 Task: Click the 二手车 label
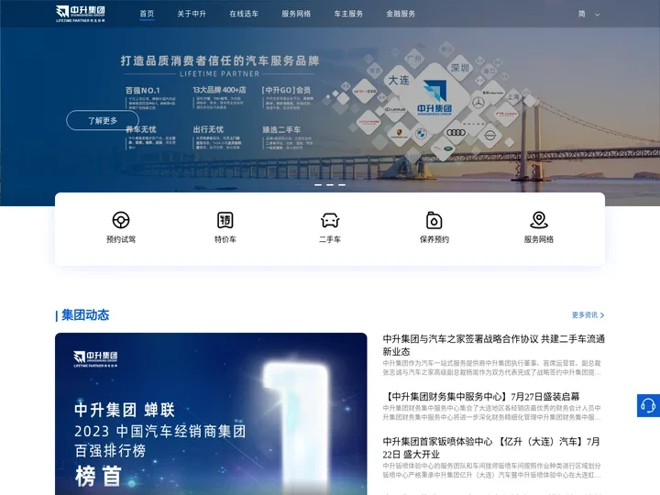coord(330,239)
